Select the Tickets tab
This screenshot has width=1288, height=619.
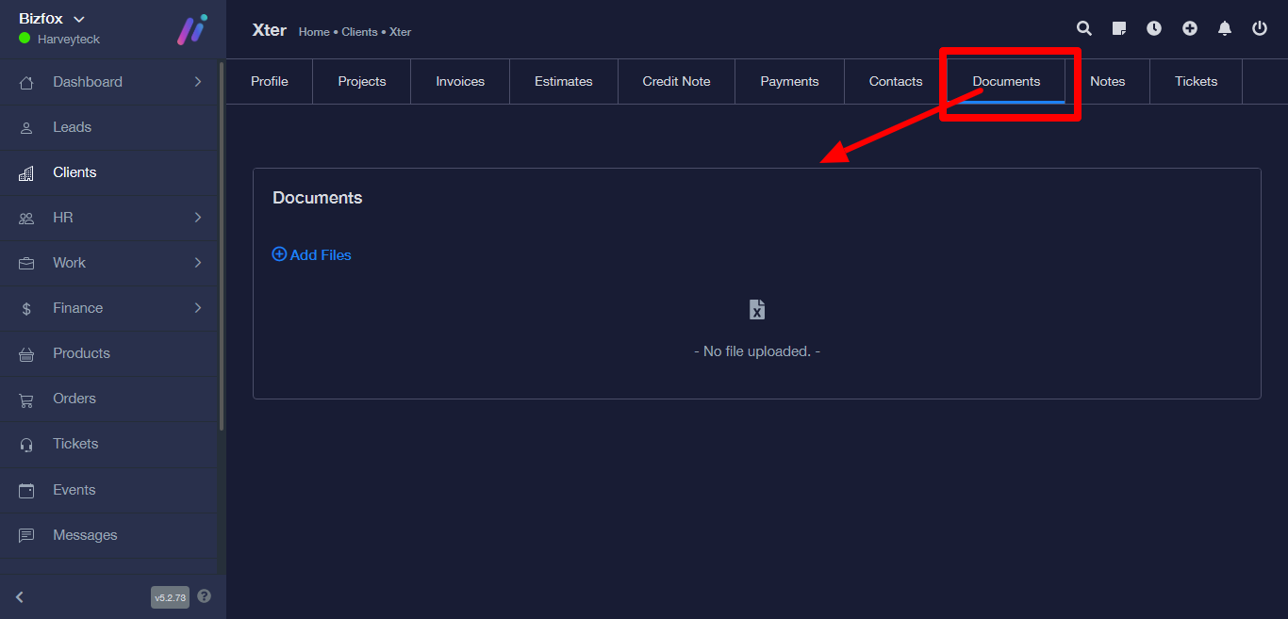[1196, 82]
